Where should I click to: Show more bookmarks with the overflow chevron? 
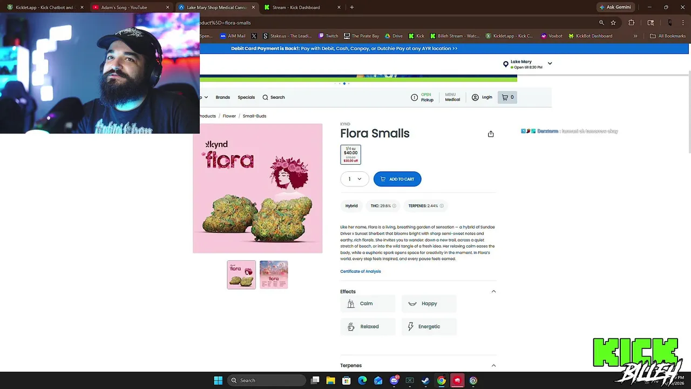click(635, 36)
